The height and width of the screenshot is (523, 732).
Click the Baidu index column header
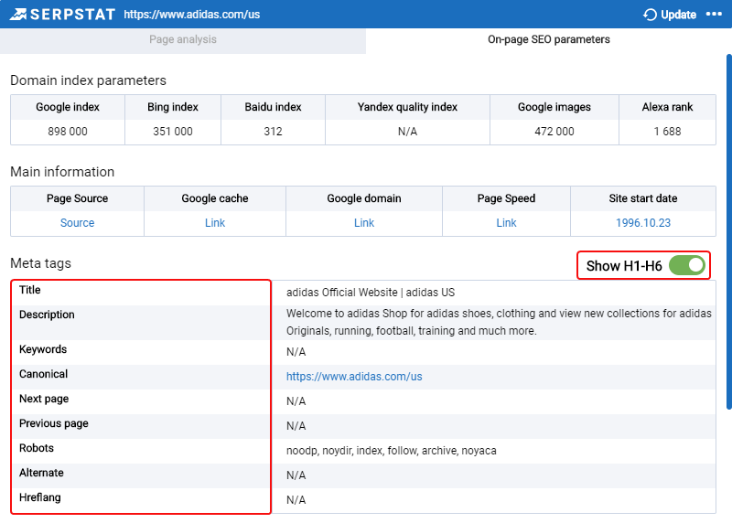point(273,107)
